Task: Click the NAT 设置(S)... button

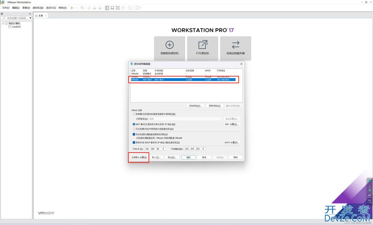Action: click(x=232, y=124)
